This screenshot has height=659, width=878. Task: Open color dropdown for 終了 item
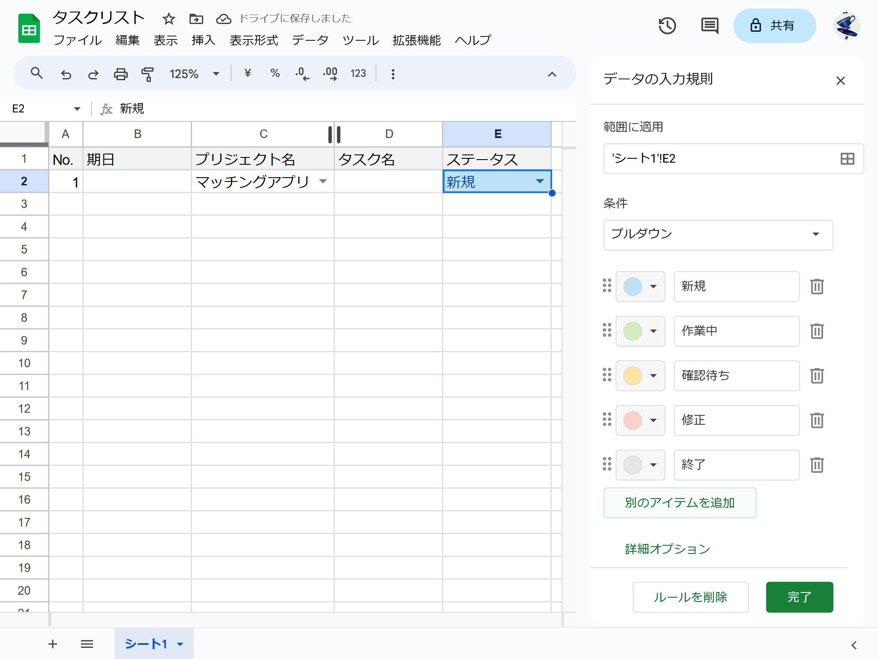(x=640, y=465)
